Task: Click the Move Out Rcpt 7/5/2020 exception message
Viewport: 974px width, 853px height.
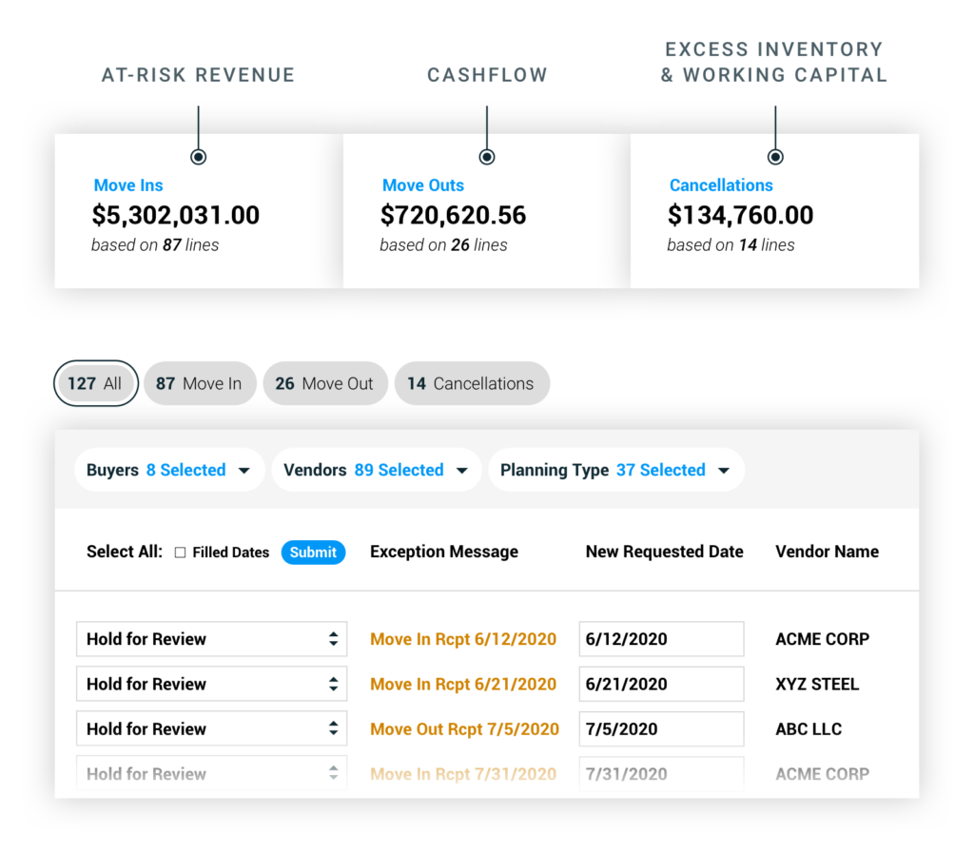Action: pos(464,729)
